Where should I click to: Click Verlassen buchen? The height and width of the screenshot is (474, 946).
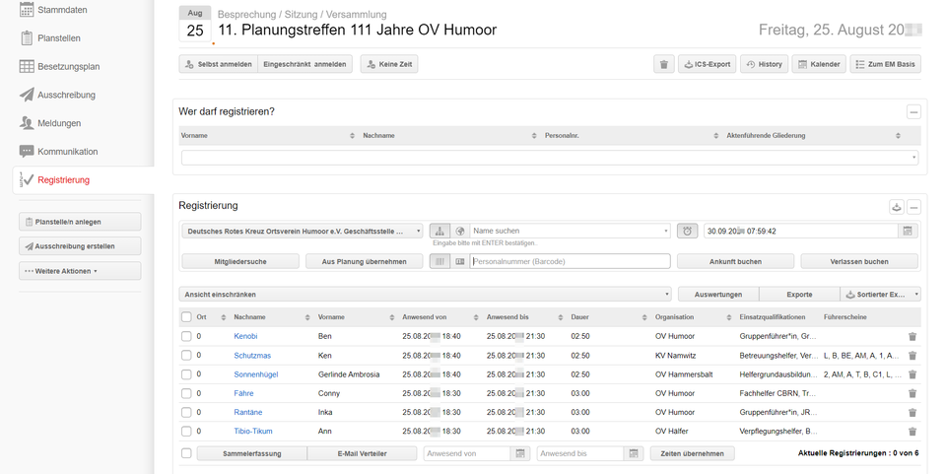click(859, 262)
